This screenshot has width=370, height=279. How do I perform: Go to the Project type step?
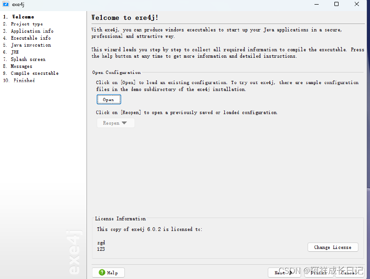23,24
